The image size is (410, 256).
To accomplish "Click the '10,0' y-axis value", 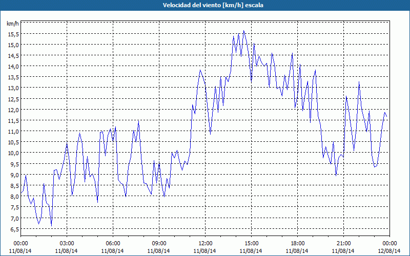I will [x=14, y=153].
